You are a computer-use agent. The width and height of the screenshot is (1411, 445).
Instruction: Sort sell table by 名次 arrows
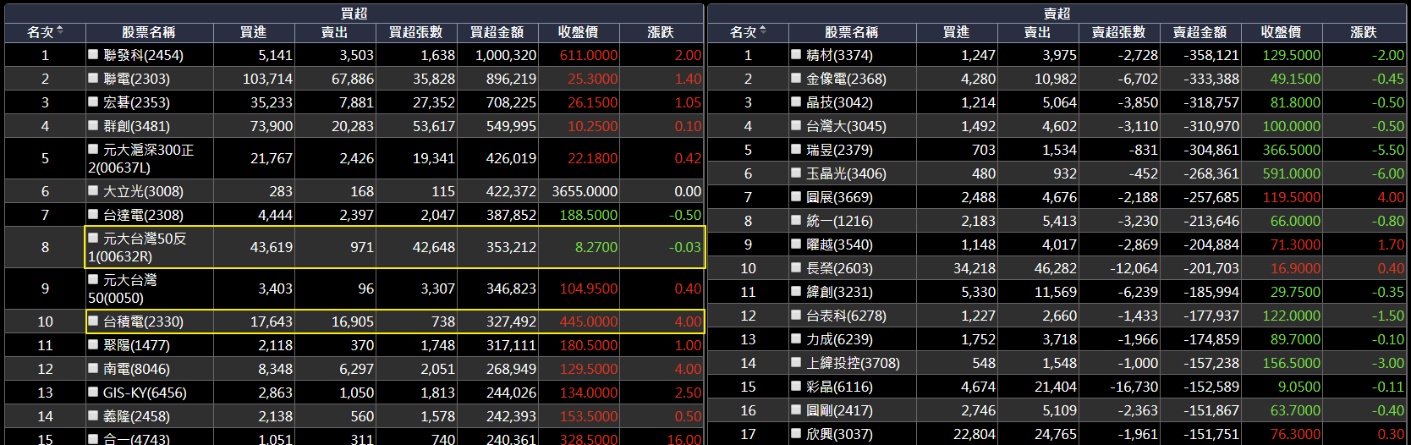coord(763,31)
